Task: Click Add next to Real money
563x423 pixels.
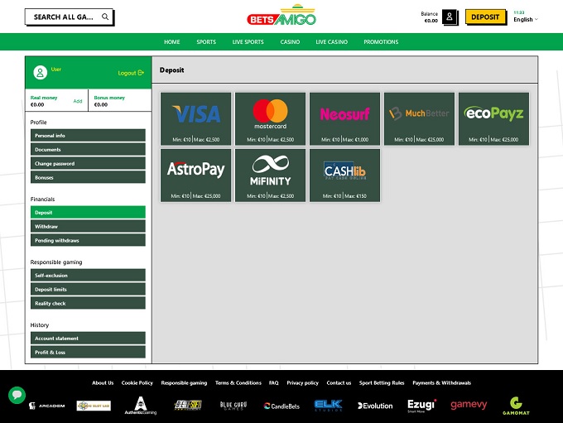Action: coord(78,101)
